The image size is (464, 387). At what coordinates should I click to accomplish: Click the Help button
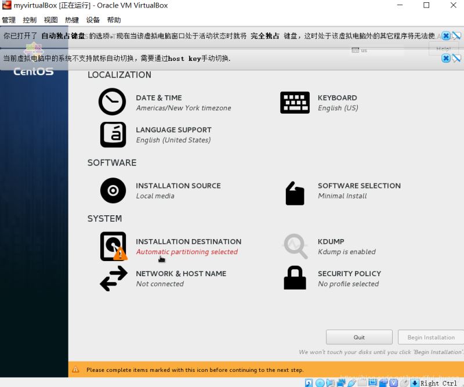(x=443, y=48)
